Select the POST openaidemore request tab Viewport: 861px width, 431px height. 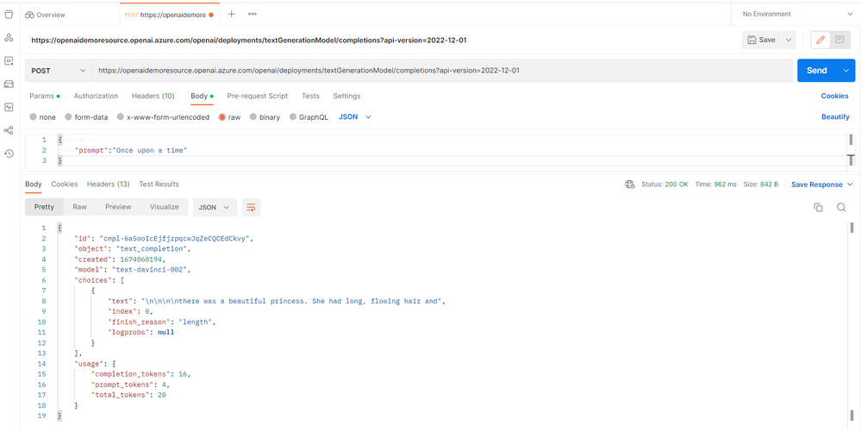pos(169,15)
